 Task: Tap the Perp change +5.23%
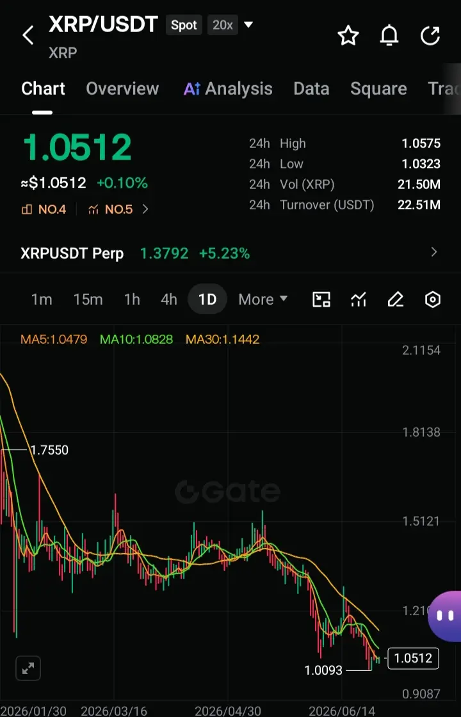pyautogui.click(x=225, y=253)
